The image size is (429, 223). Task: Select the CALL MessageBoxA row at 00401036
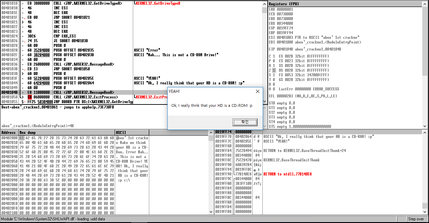[131, 64]
